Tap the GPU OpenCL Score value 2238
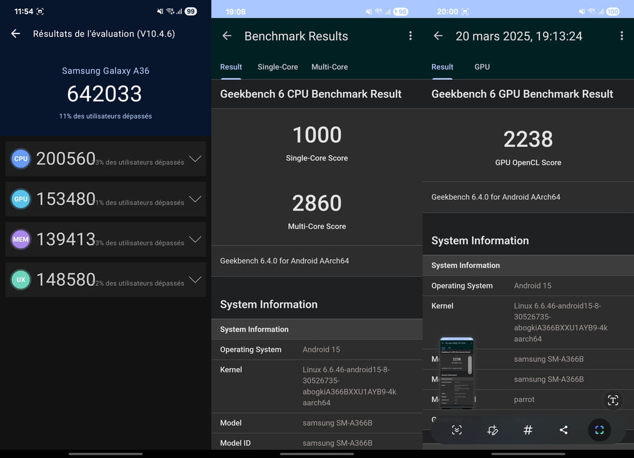The height and width of the screenshot is (458, 634). pyautogui.click(x=528, y=139)
